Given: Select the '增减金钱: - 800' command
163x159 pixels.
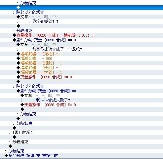Looking at the screenshot, I should coord(81,59).
